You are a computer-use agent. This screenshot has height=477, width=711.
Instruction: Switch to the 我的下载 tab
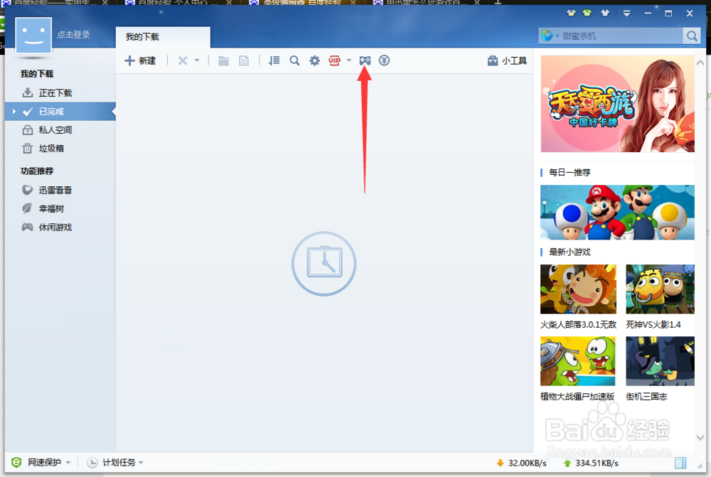coord(163,37)
